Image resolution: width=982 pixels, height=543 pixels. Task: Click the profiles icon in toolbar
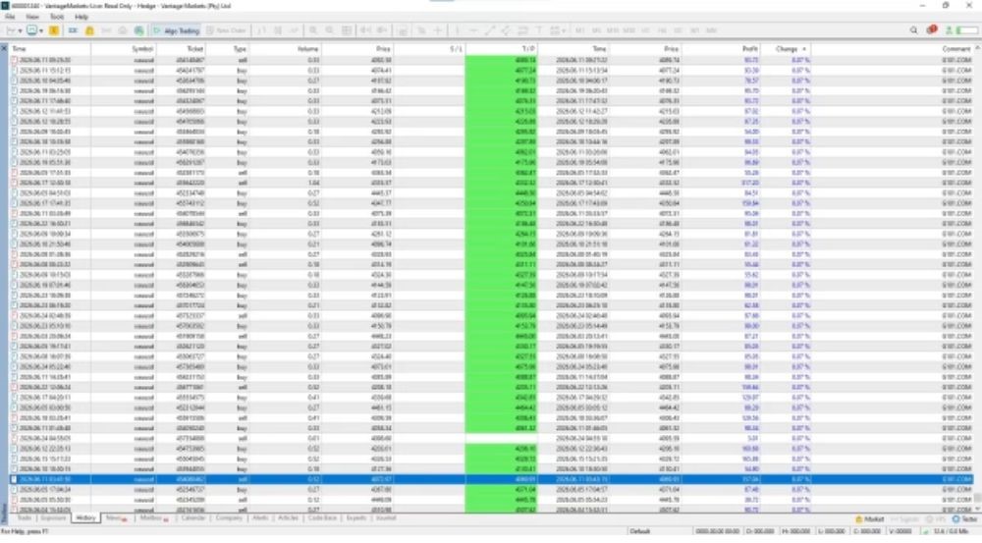pyautogui.click(x=32, y=30)
